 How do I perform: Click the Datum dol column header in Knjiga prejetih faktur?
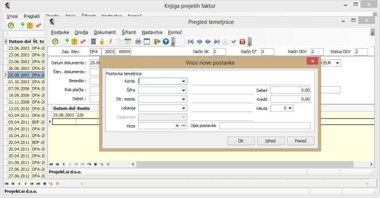(x=20, y=42)
